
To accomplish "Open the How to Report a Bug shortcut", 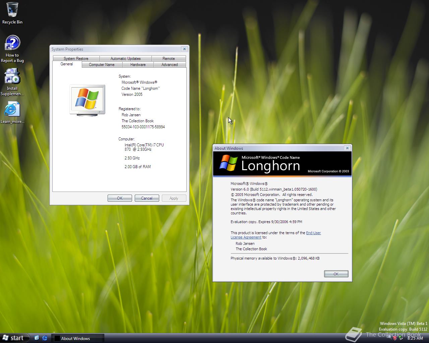I will click(x=12, y=49).
